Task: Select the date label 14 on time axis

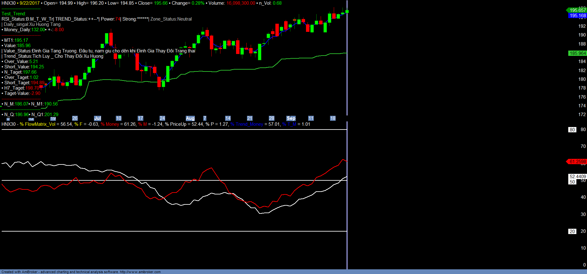Action: tap(228, 118)
